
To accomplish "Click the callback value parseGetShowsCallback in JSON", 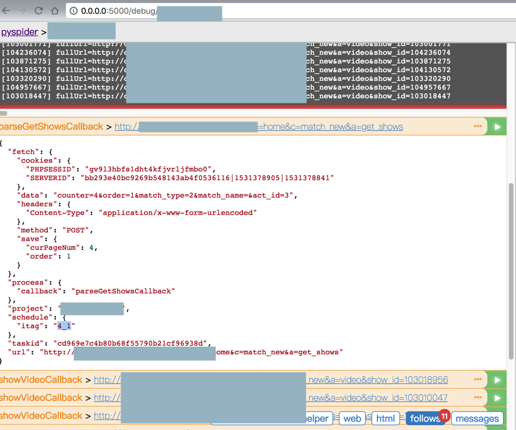I will (x=123, y=291).
